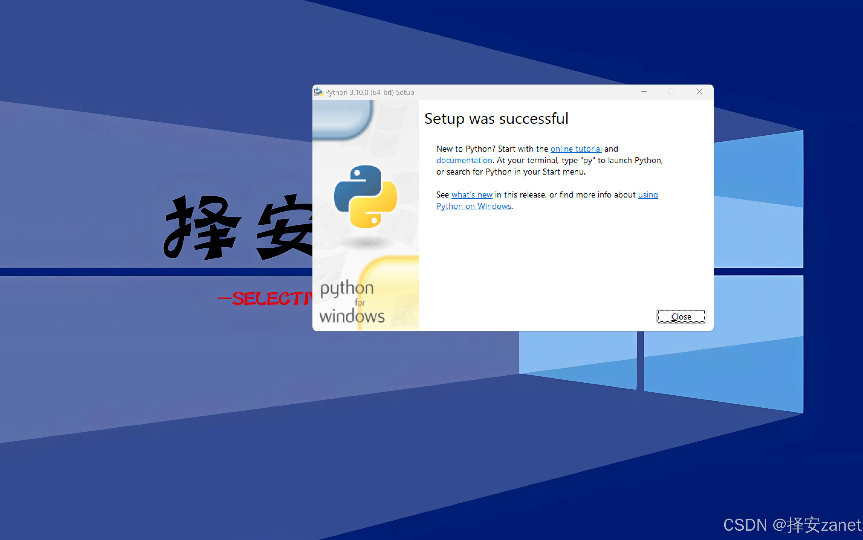Open the documentation link

point(464,160)
